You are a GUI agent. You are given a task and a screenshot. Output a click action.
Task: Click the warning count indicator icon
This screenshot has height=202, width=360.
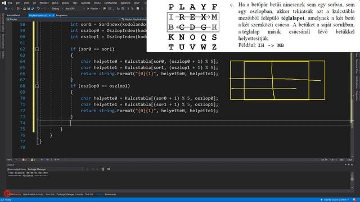click(x=33, y=159)
